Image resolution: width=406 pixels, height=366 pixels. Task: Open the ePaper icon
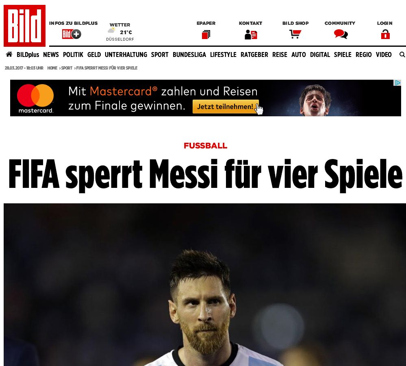click(x=206, y=35)
